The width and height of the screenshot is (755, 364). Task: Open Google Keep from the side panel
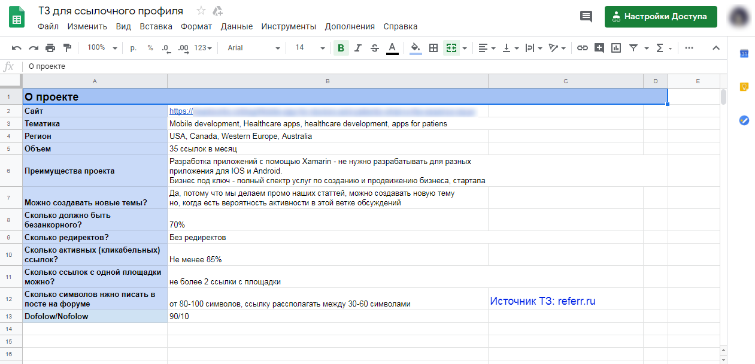point(744,87)
